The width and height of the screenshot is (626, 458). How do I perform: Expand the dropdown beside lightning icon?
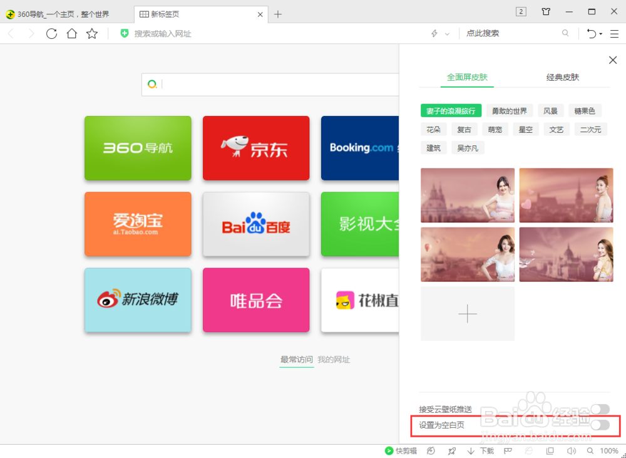pos(447,34)
